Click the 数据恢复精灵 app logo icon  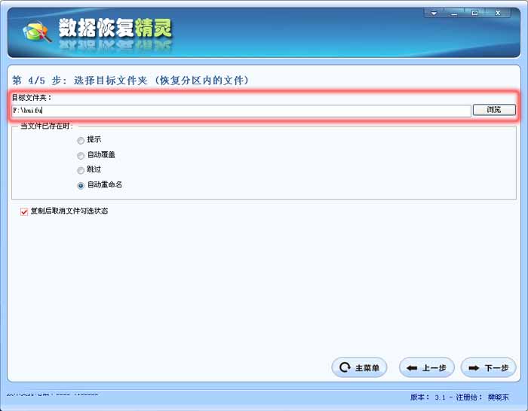[x=36, y=31]
